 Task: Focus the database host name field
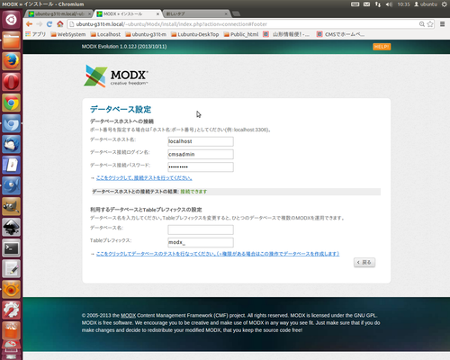(201, 141)
